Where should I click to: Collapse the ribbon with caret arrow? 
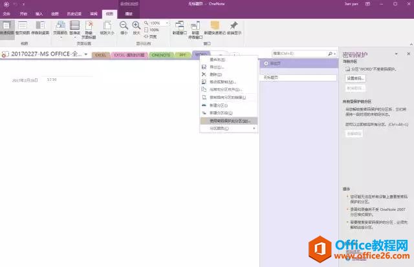(411, 45)
